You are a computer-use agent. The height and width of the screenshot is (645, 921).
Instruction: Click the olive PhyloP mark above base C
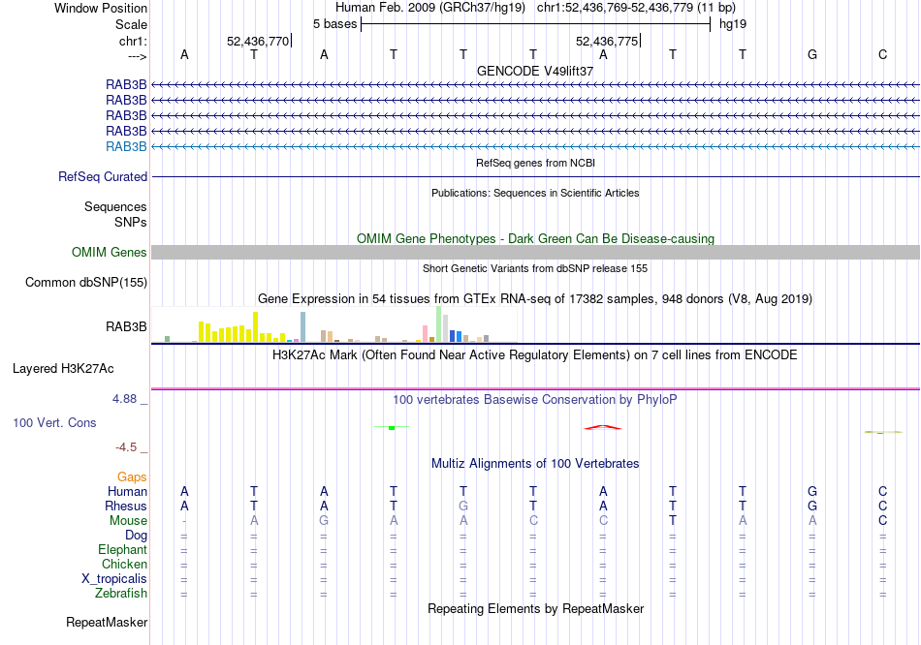(x=882, y=432)
